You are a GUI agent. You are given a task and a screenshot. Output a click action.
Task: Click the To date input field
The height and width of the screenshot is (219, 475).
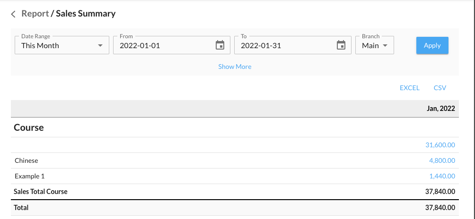click(x=284, y=46)
